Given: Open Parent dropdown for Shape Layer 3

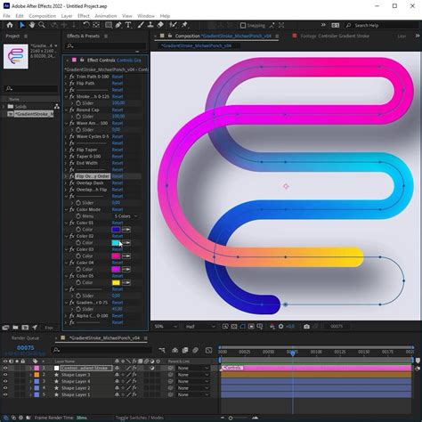Looking at the screenshot, I should pos(193,375).
